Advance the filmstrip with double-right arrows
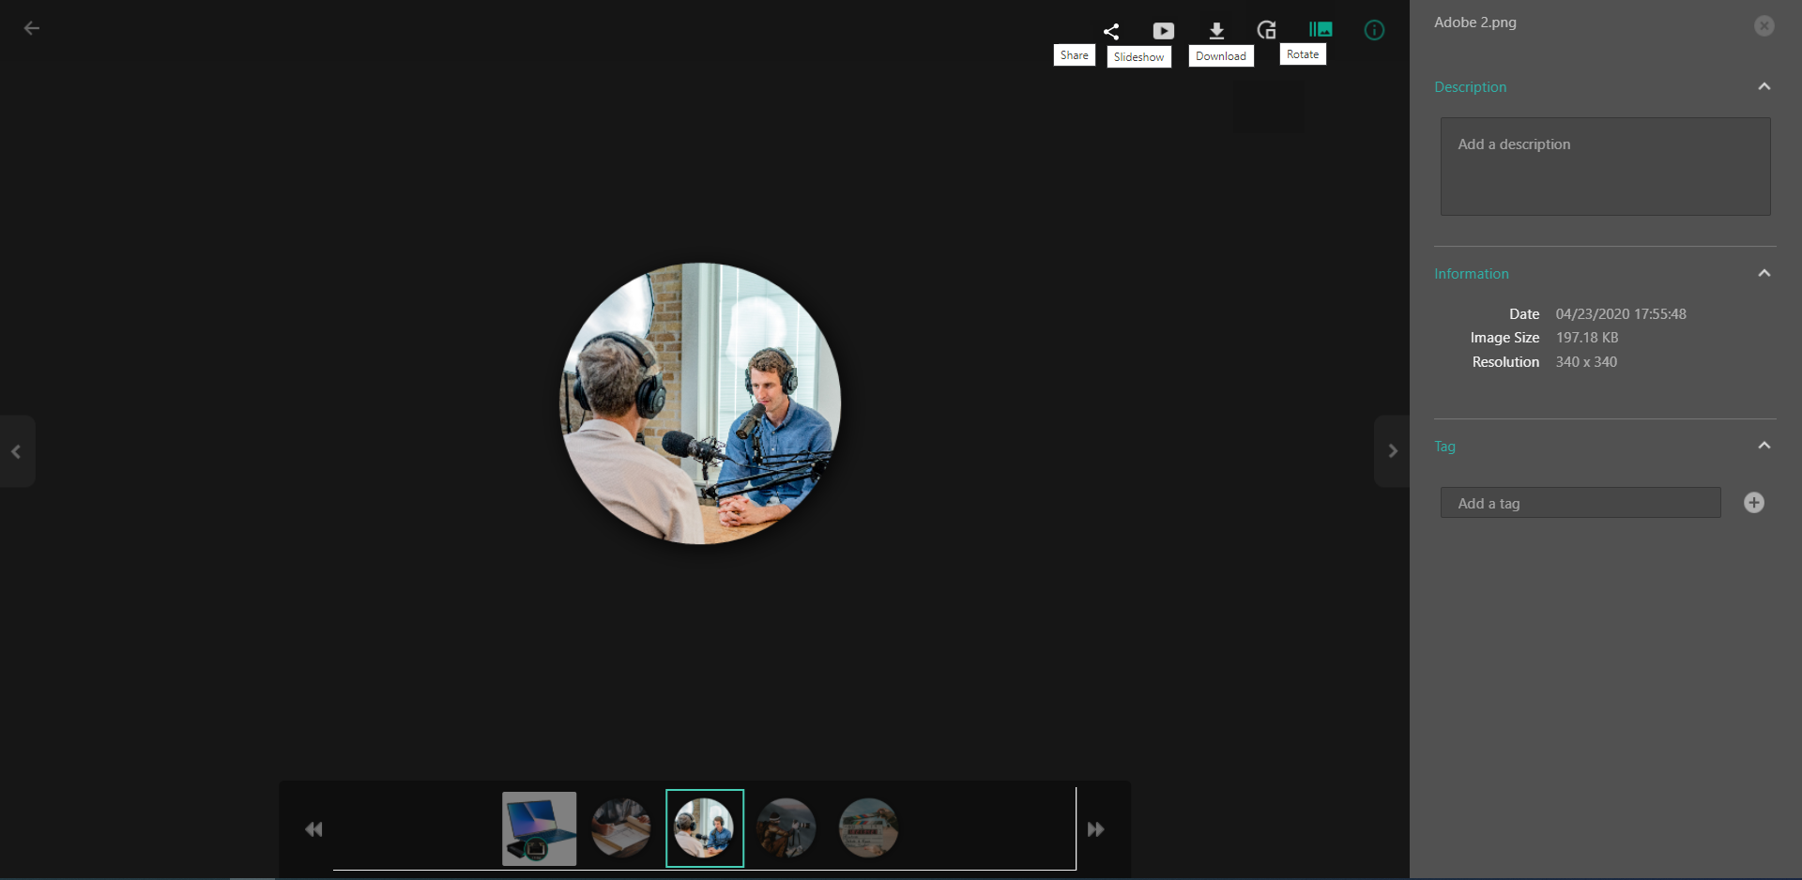 click(x=1096, y=829)
